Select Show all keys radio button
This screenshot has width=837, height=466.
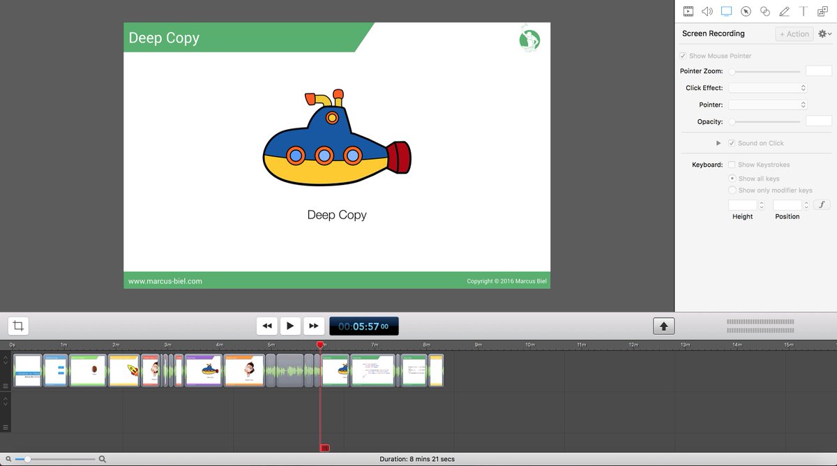coord(732,179)
